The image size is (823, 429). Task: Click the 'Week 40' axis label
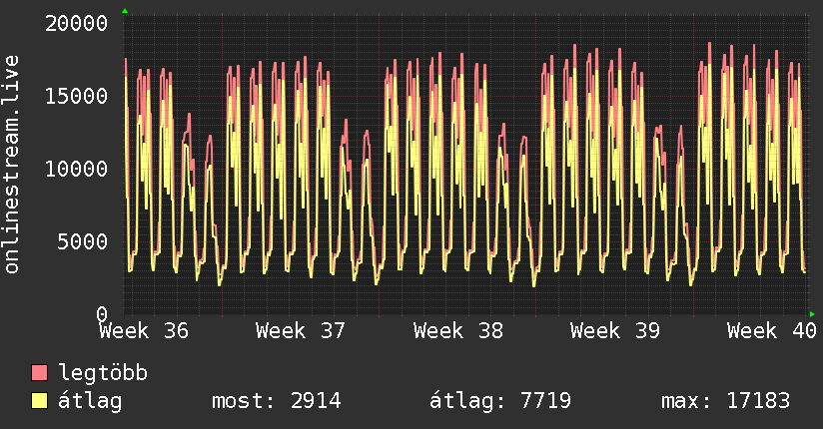[x=771, y=331]
